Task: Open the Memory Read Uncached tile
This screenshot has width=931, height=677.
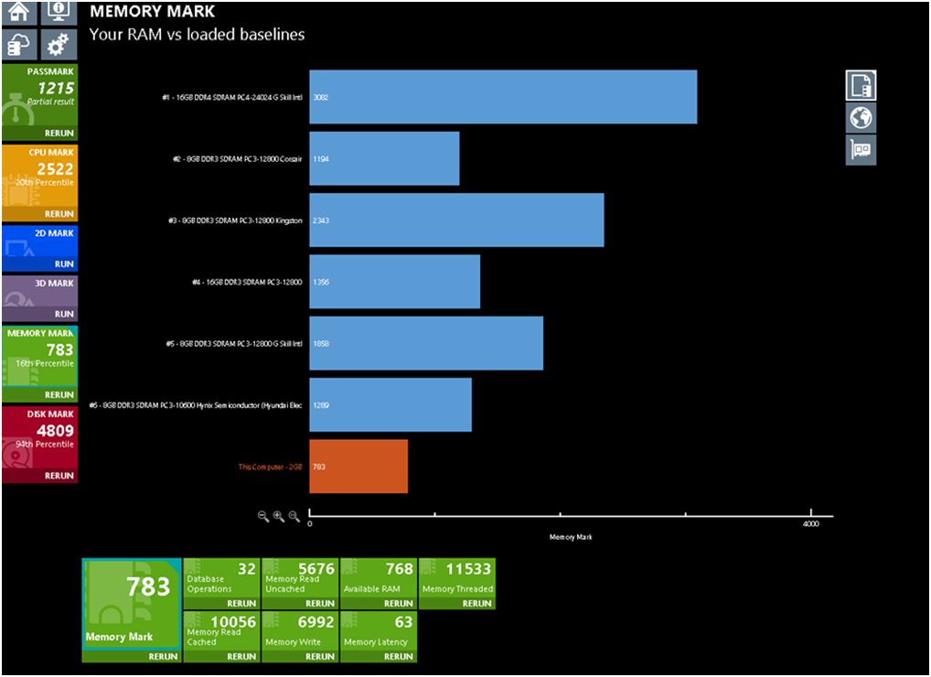Action: pyautogui.click(x=300, y=578)
